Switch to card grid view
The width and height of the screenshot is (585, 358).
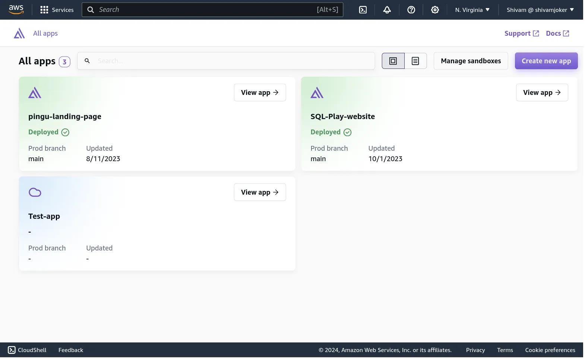(x=393, y=61)
